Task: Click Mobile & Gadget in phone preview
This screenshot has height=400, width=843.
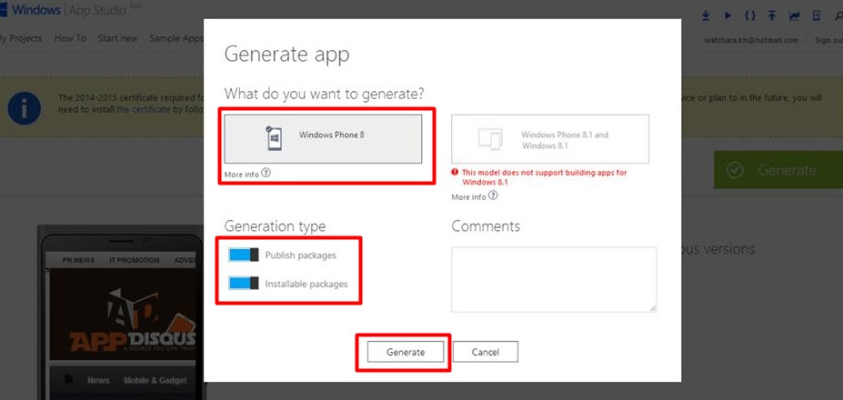Action: click(x=156, y=380)
